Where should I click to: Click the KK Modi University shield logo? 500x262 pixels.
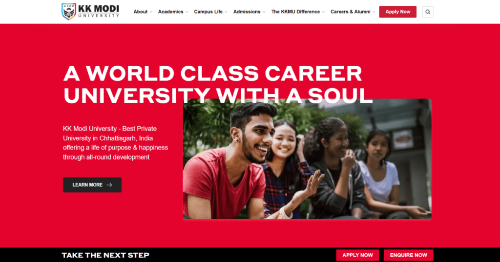tap(68, 12)
